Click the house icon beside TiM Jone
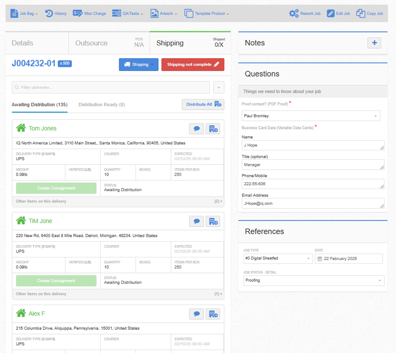396x353 pixels. point(21,221)
